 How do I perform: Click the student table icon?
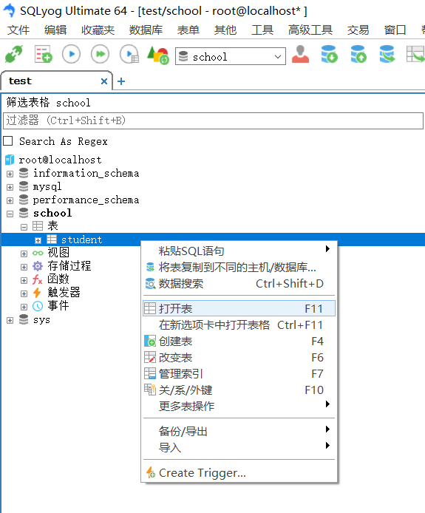coord(52,239)
